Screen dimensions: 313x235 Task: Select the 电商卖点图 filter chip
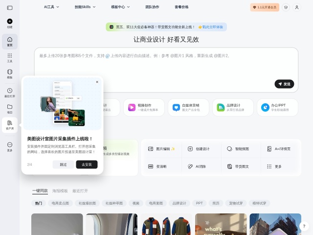[60, 203]
